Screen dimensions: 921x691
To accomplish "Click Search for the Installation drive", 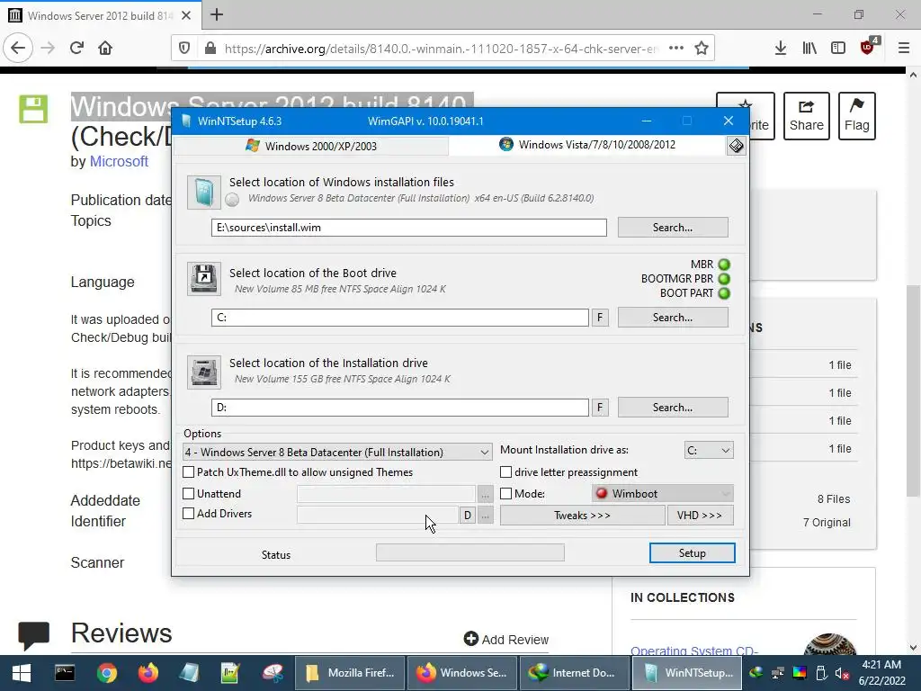I will (673, 408).
